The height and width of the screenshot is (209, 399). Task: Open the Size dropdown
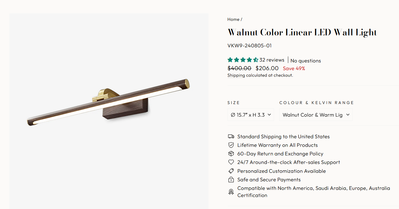pyautogui.click(x=251, y=115)
